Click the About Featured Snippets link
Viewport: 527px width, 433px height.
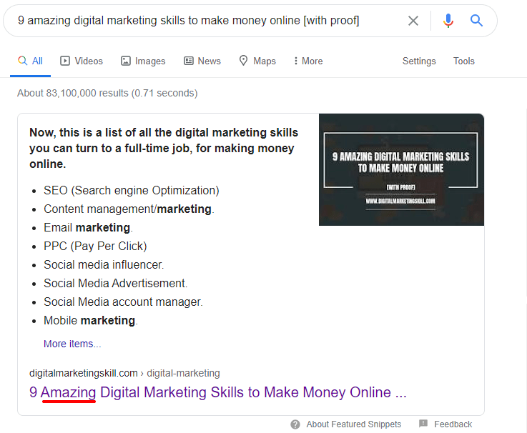353,424
